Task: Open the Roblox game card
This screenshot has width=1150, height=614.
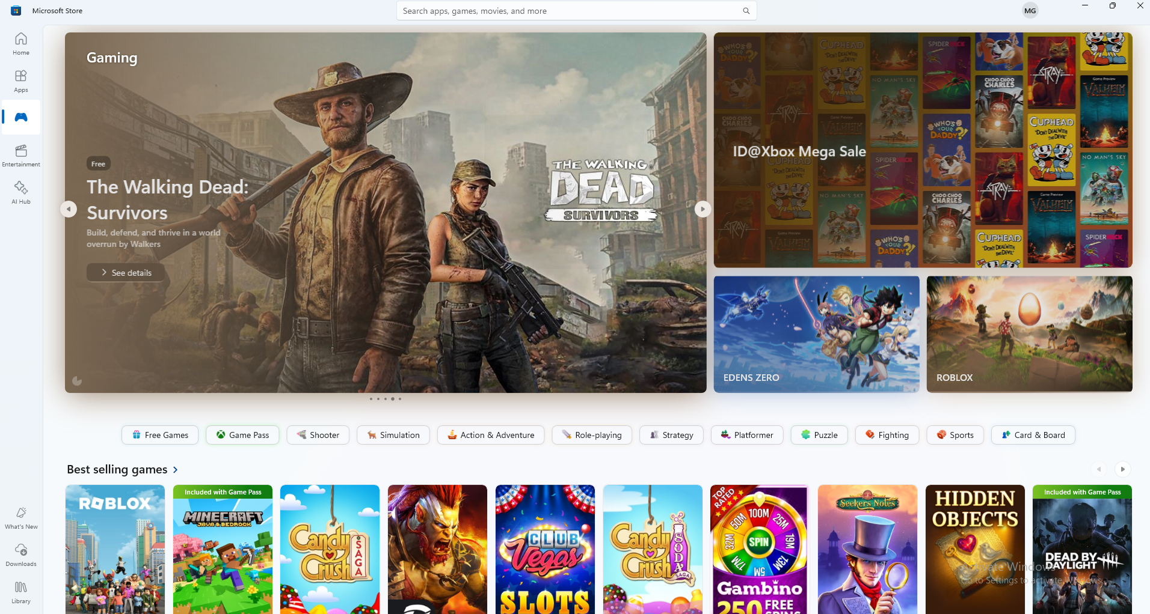Action: 115,549
